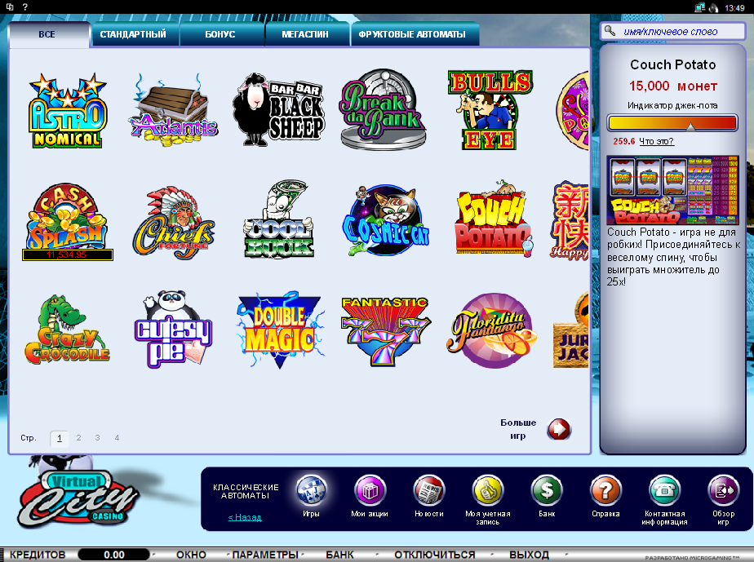This screenshot has height=562, width=754.
Task: Click ОТКЛЮЧИТЬСЯ in bottom bar
Action: (435, 555)
